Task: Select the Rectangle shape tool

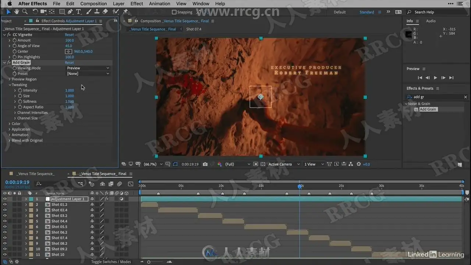Action: pyautogui.click(x=62, y=12)
